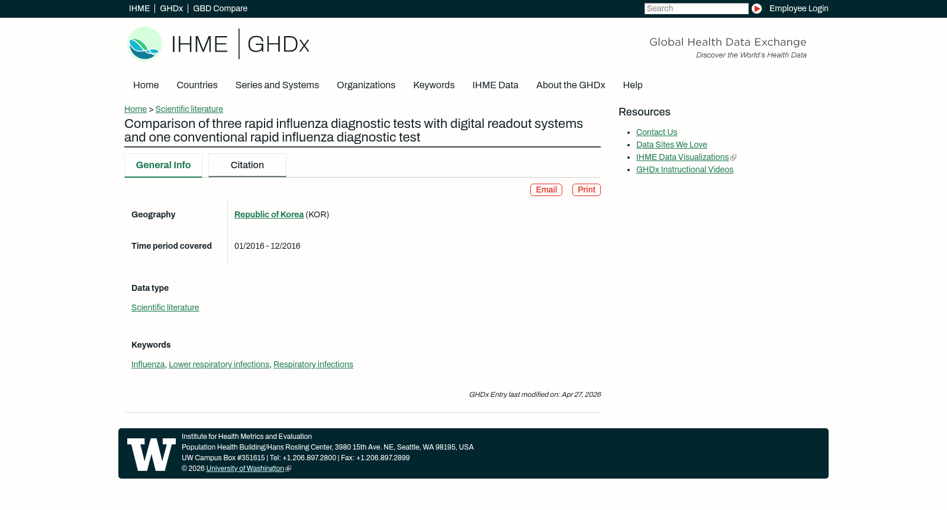Image resolution: width=947 pixels, height=510 pixels.
Task: Open the Help menu item
Action: click(633, 85)
